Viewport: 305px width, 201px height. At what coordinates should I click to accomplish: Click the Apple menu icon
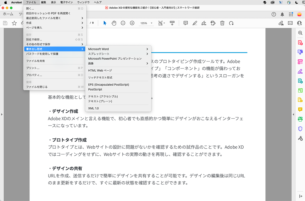point(5,2)
